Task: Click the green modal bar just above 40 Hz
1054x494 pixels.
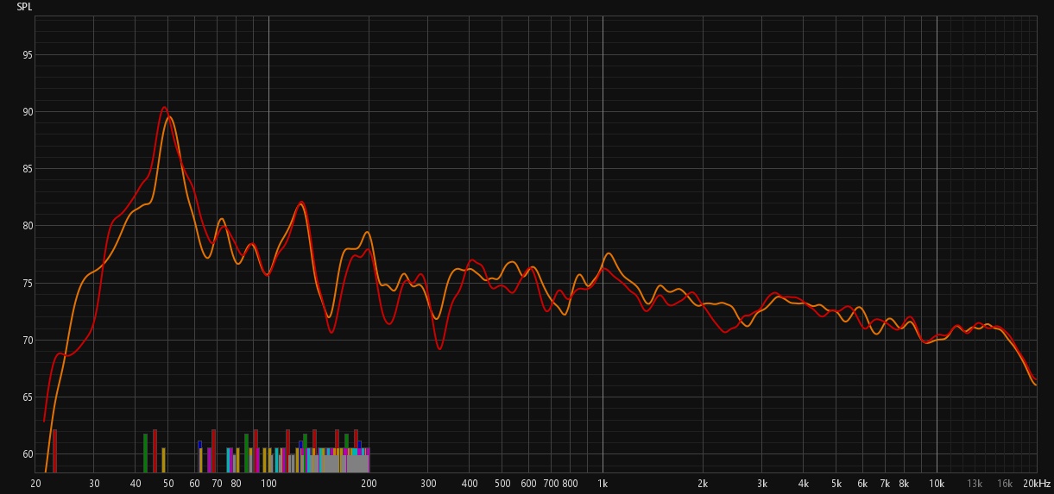Action: pyautogui.click(x=145, y=453)
